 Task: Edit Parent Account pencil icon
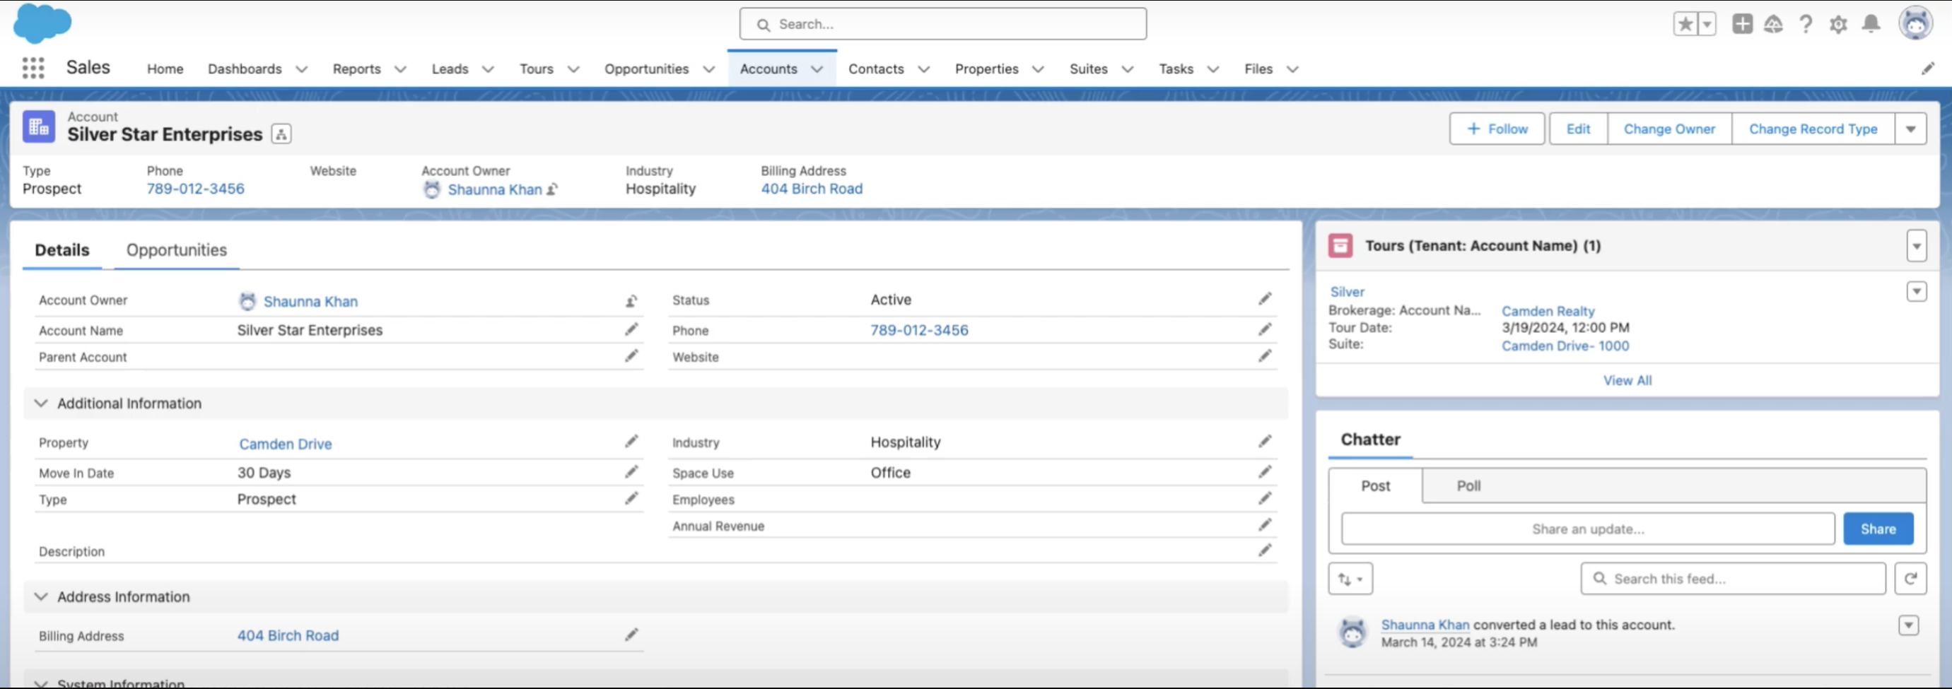pos(631,356)
